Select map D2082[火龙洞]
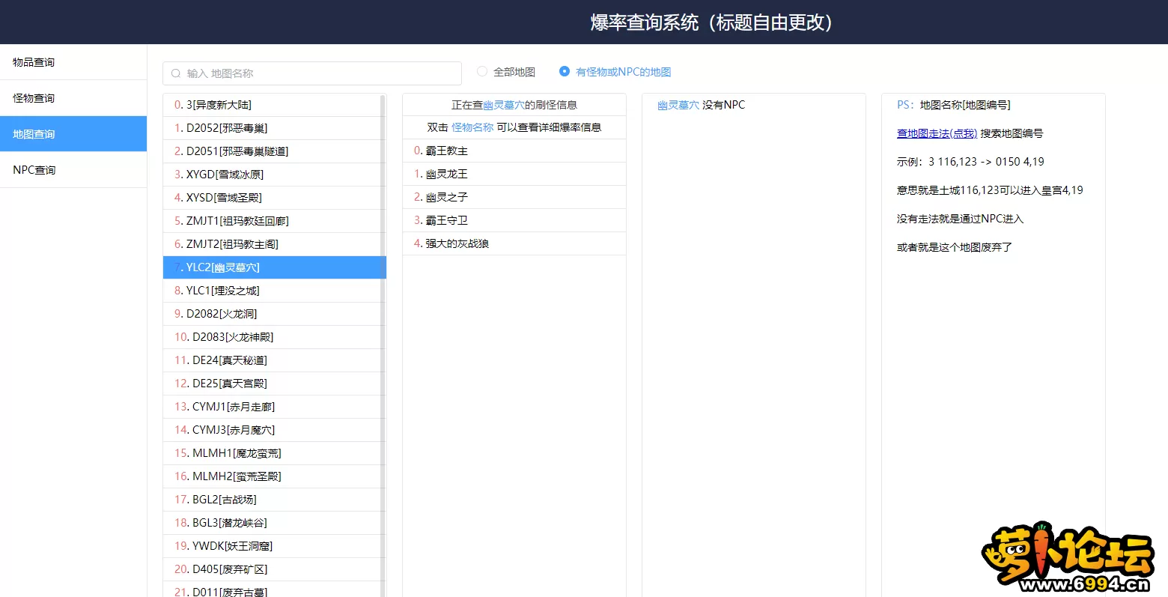This screenshot has height=597, width=1168. click(x=272, y=314)
